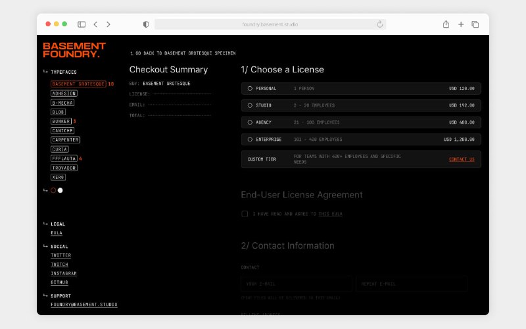This screenshot has height=329, width=526.
Task: Click the USD 1,208.00 price
Action: tap(459, 139)
